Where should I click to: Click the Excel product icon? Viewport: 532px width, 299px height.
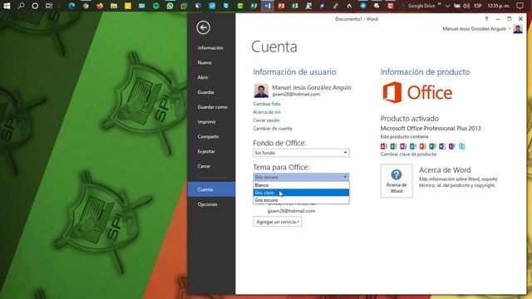coord(393,146)
